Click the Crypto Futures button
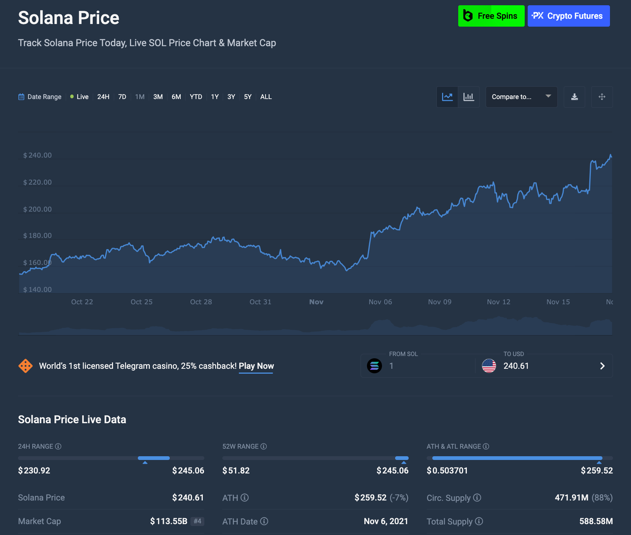Image resolution: width=631 pixels, height=535 pixels. click(x=569, y=16)
